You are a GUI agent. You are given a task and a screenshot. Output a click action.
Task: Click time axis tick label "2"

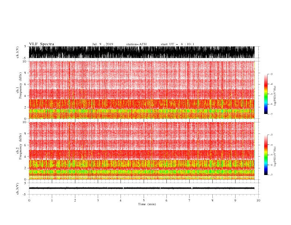[75, 200]
